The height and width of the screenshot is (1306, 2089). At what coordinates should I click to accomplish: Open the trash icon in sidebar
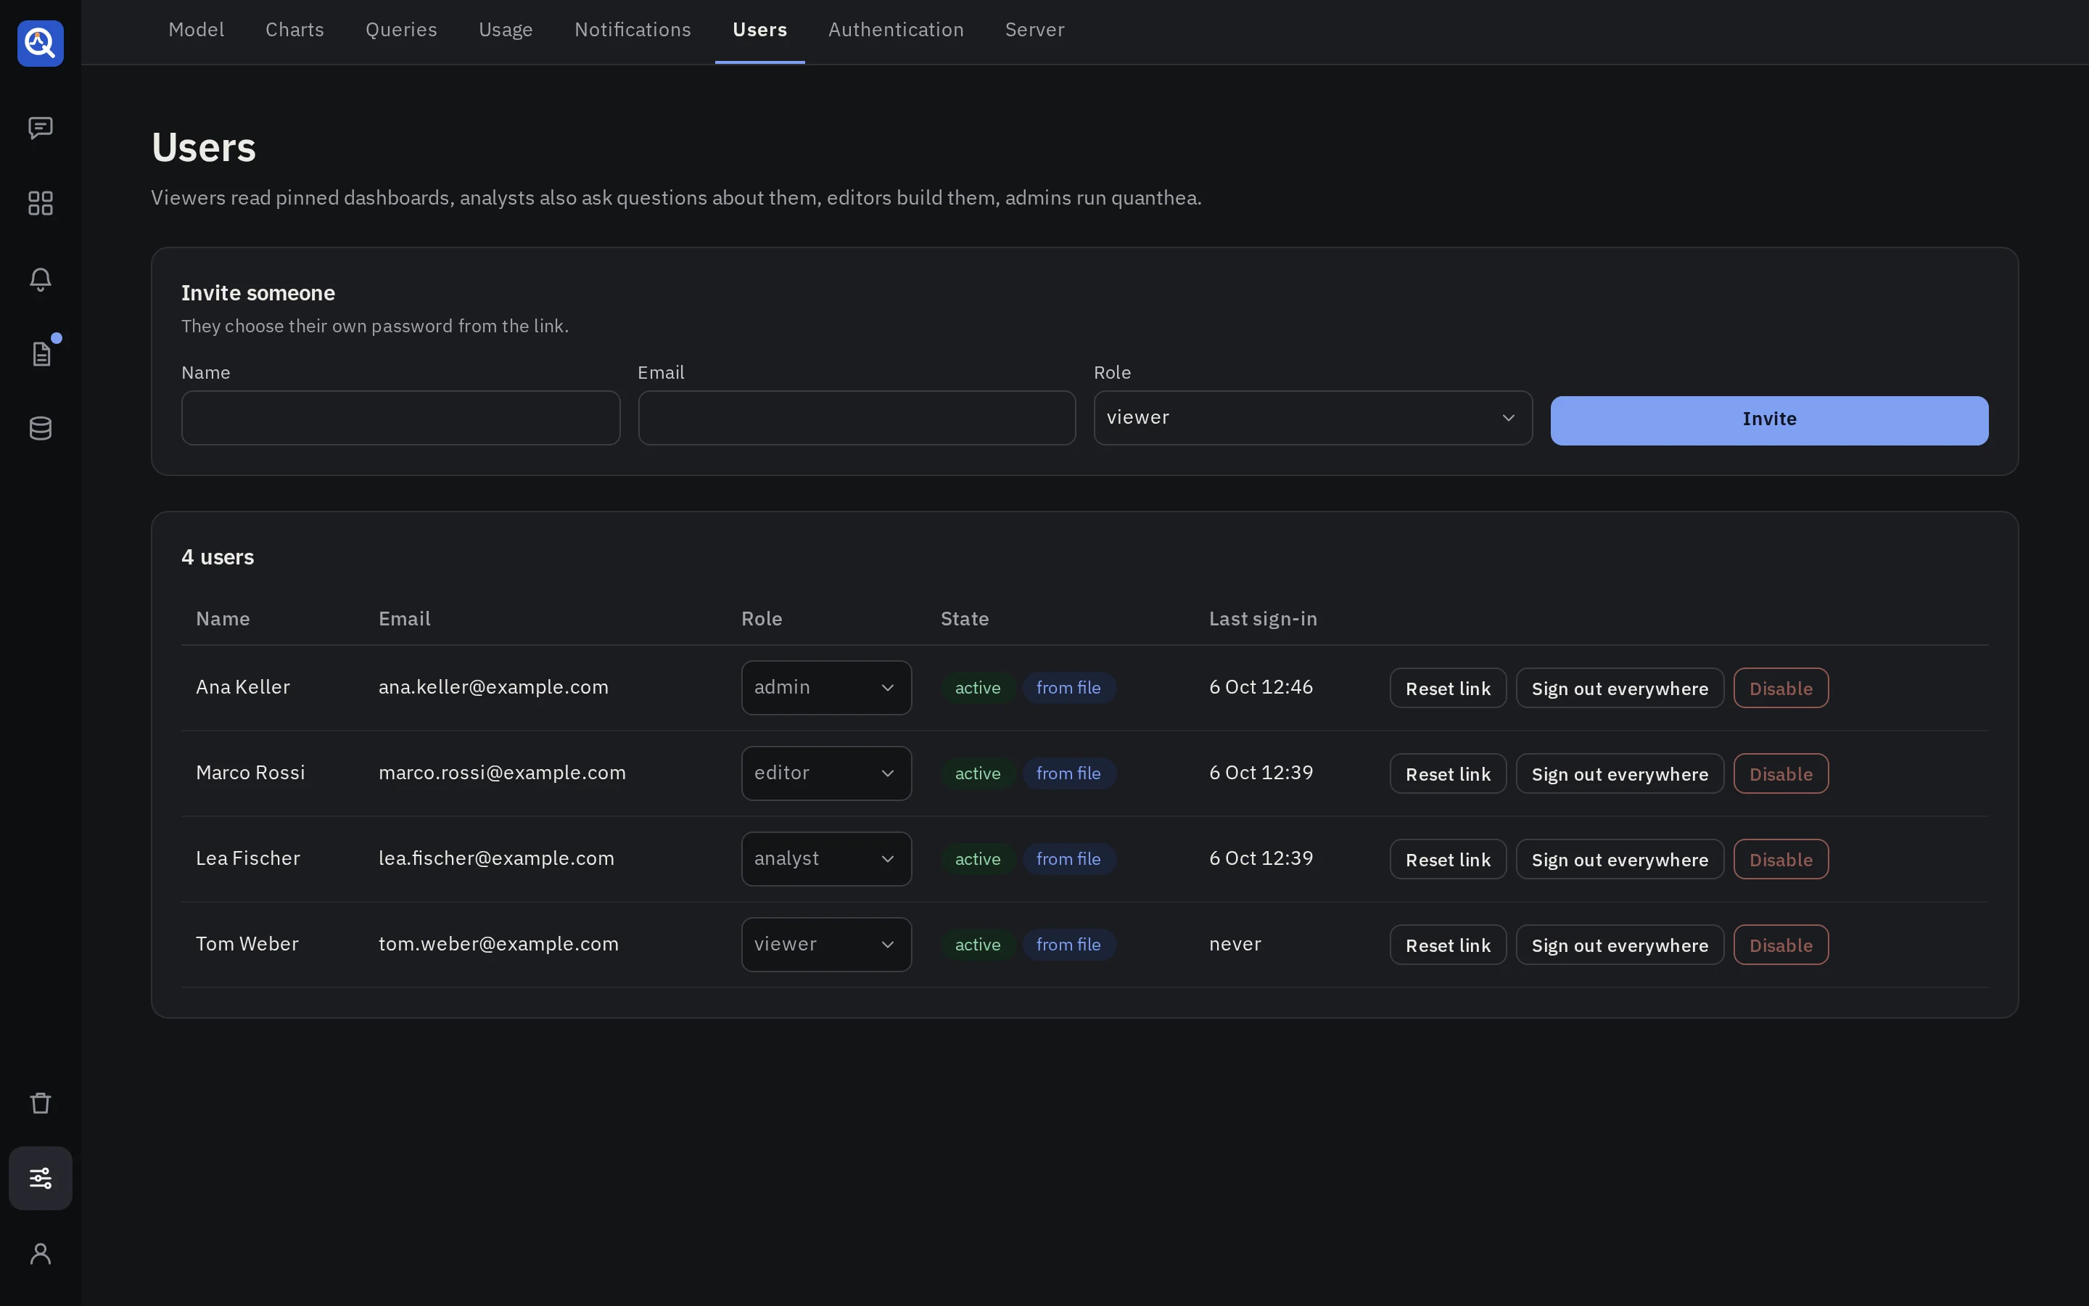click(41, 1103)
